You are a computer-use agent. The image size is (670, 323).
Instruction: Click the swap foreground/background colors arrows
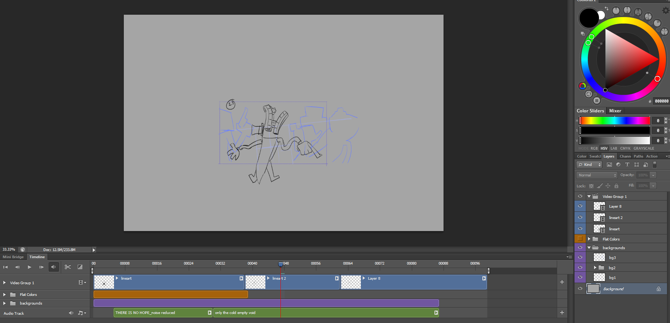pyautogui.click(x=607, y=8)
